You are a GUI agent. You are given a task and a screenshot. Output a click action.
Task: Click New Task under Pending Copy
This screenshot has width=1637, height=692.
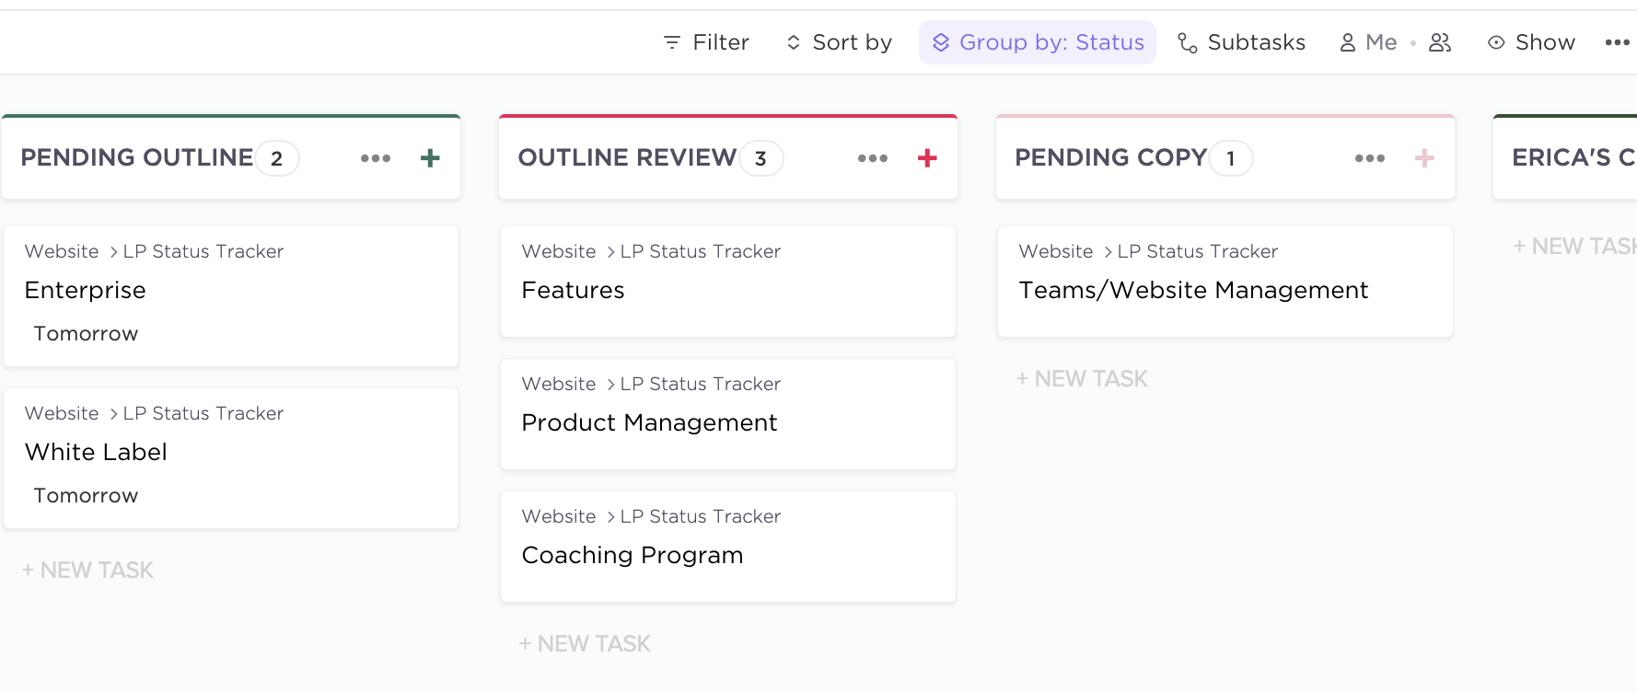(1083, 379)
